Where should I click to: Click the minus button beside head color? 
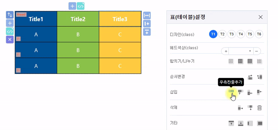click(256, 51)
